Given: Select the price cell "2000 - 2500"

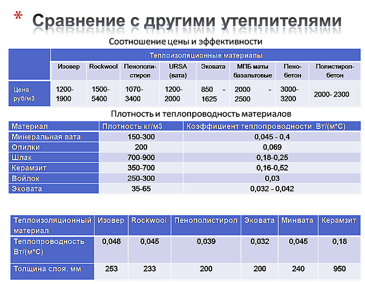Looking at the screenshot, I should pos(253,94).
